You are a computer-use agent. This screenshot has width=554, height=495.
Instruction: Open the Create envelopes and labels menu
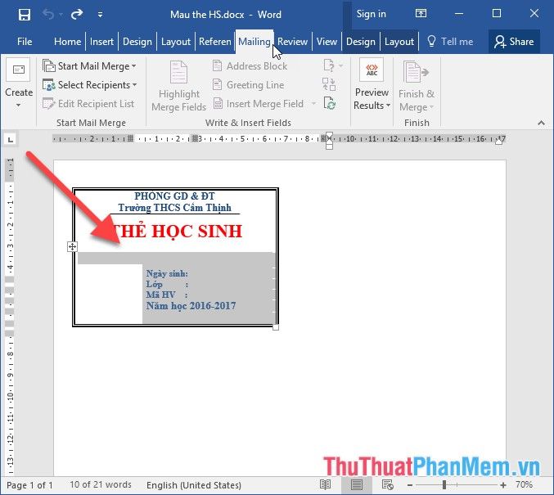pos(19,83)
